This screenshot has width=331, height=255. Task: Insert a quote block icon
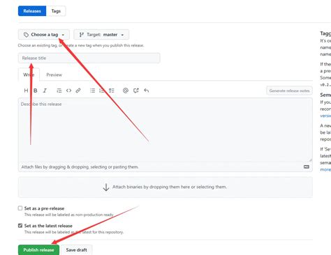coord(59,91)
